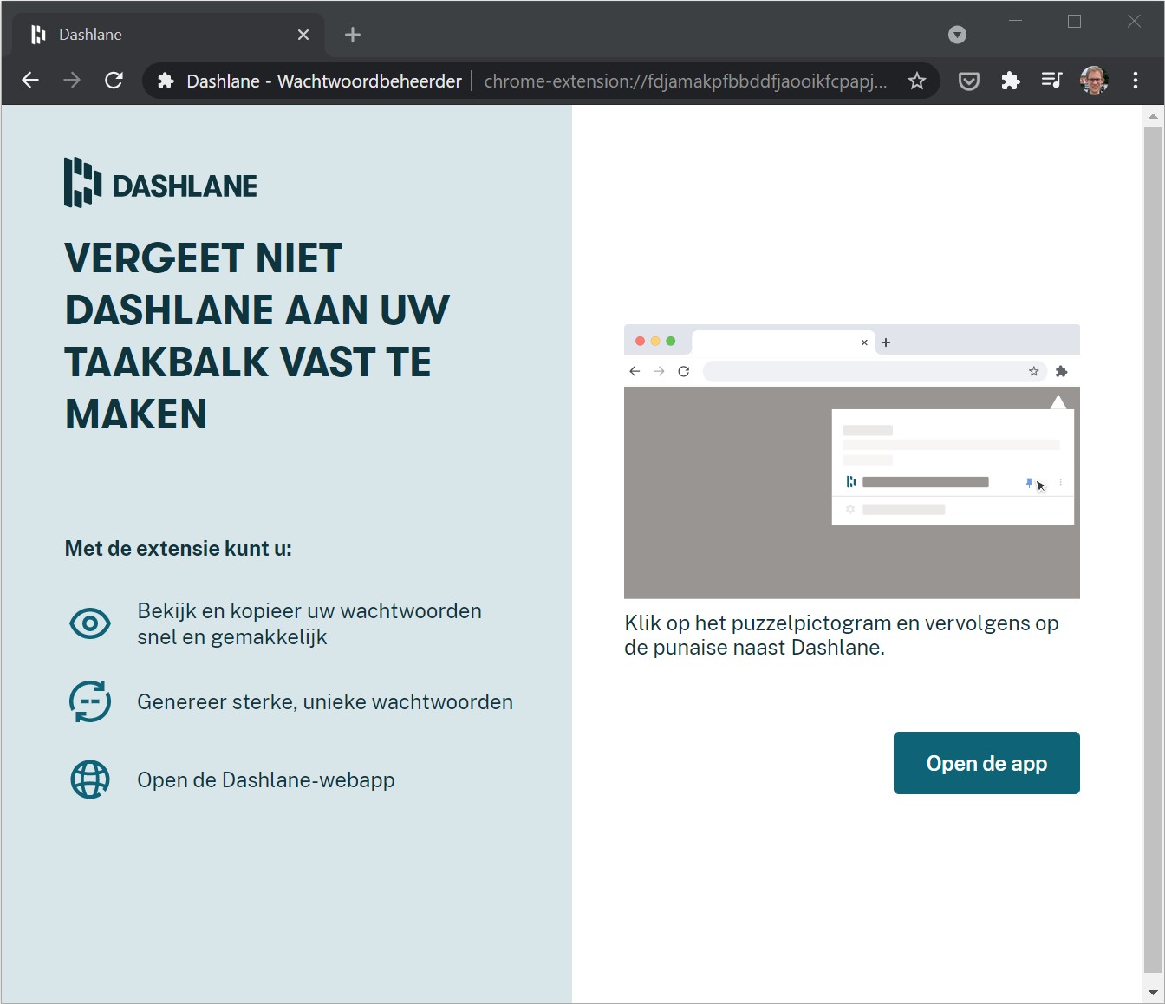Click the 'VERGEET NIET DASHLANE' headline

click(257, 336)
